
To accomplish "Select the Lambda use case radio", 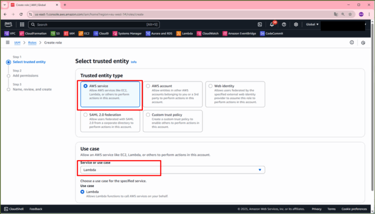I will pyautogui.click(x=82, y=192).
